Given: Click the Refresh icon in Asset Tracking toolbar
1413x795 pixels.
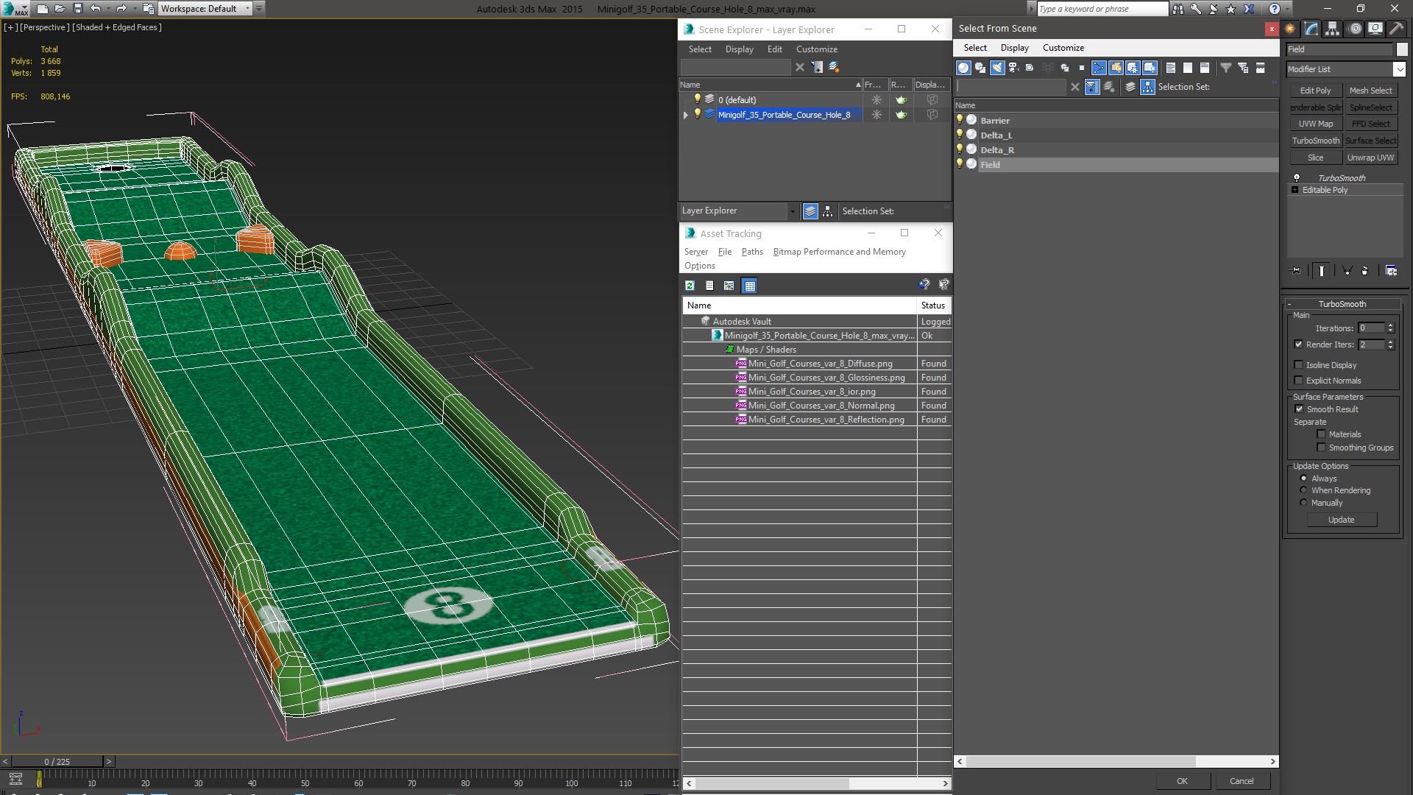Looking at the screenshot, I should click(690, 286).
